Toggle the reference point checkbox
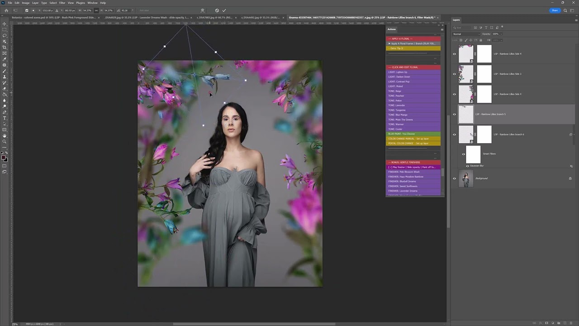The height and width of the screenshot is (326, 579). pos(27,10)
